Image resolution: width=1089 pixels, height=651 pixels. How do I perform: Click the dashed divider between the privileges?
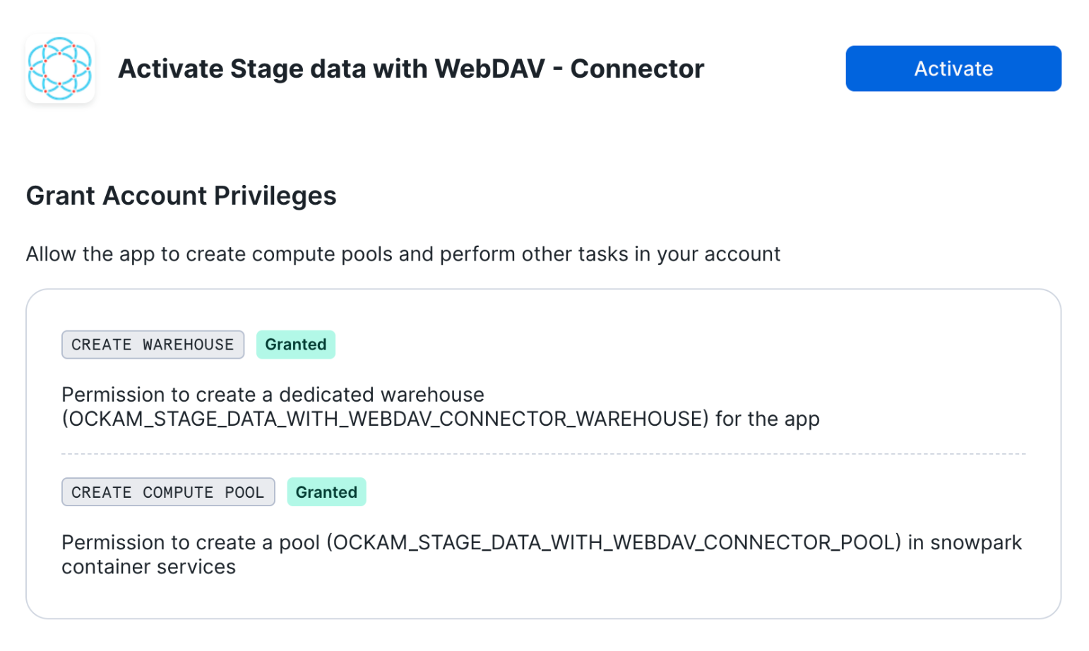(543, 454)
